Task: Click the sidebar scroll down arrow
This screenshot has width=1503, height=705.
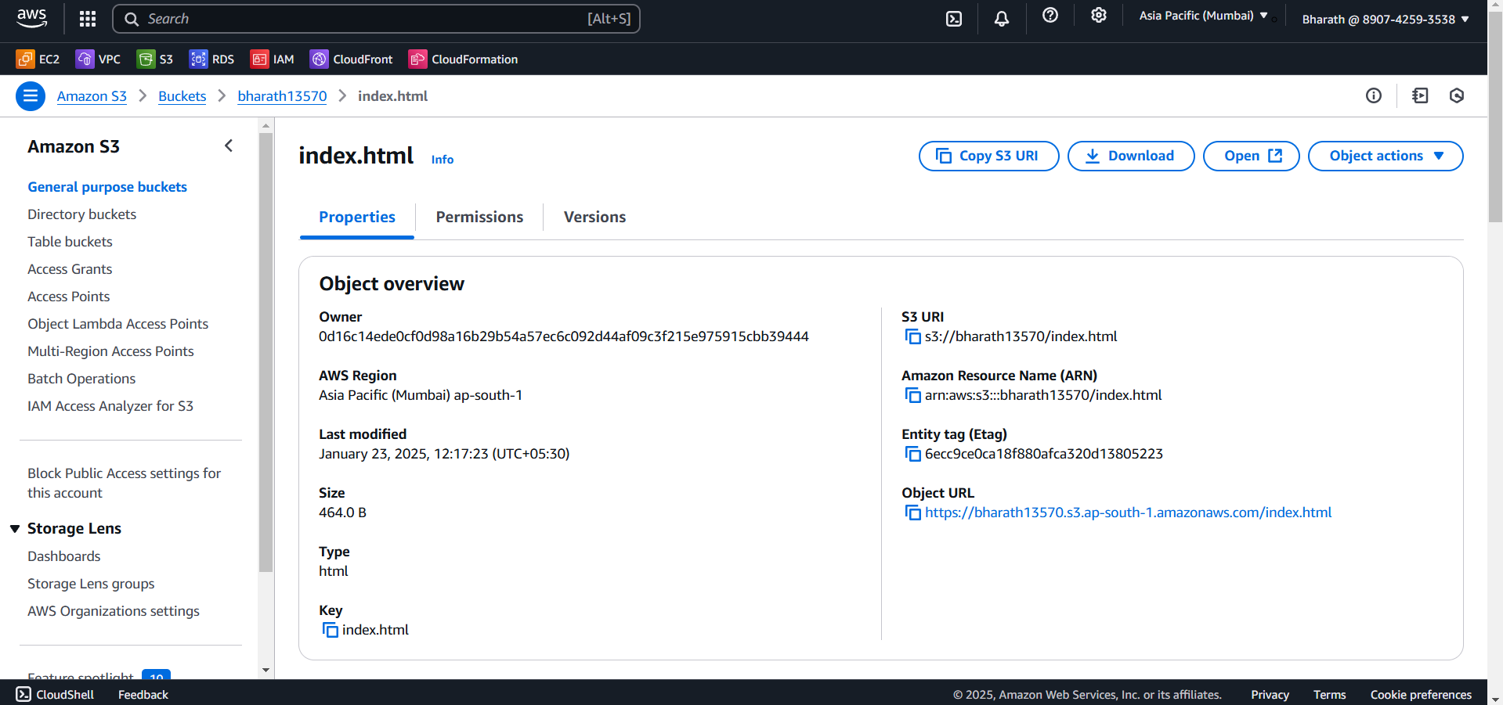Action: 266,671
